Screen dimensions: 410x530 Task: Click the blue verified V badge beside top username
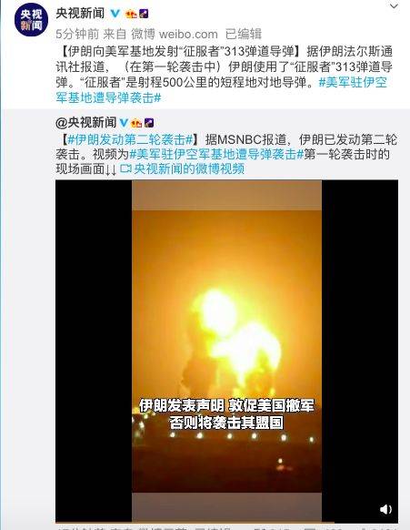(115, 14)
